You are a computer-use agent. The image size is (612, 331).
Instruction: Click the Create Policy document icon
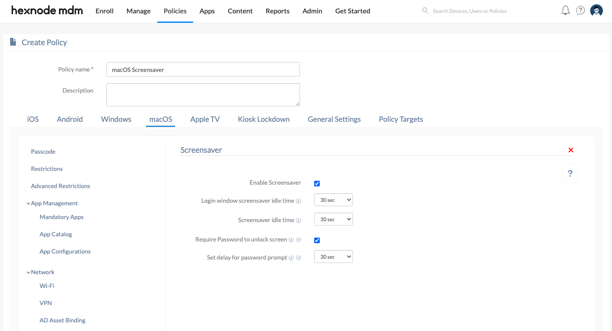[x=13, y=42]
